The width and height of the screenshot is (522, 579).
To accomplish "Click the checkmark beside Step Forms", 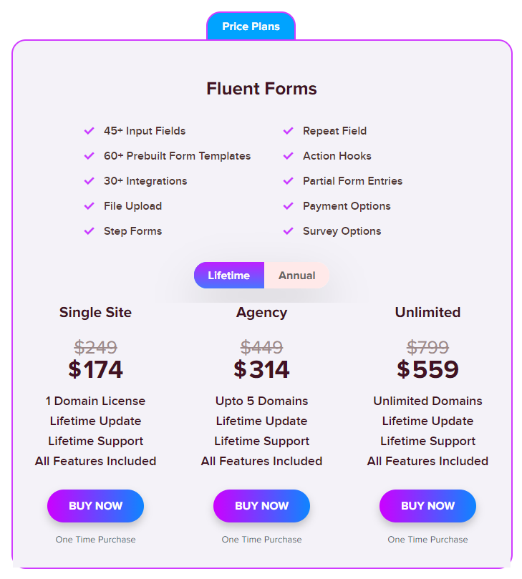I will pyautogui.click(x=89, y=231).
